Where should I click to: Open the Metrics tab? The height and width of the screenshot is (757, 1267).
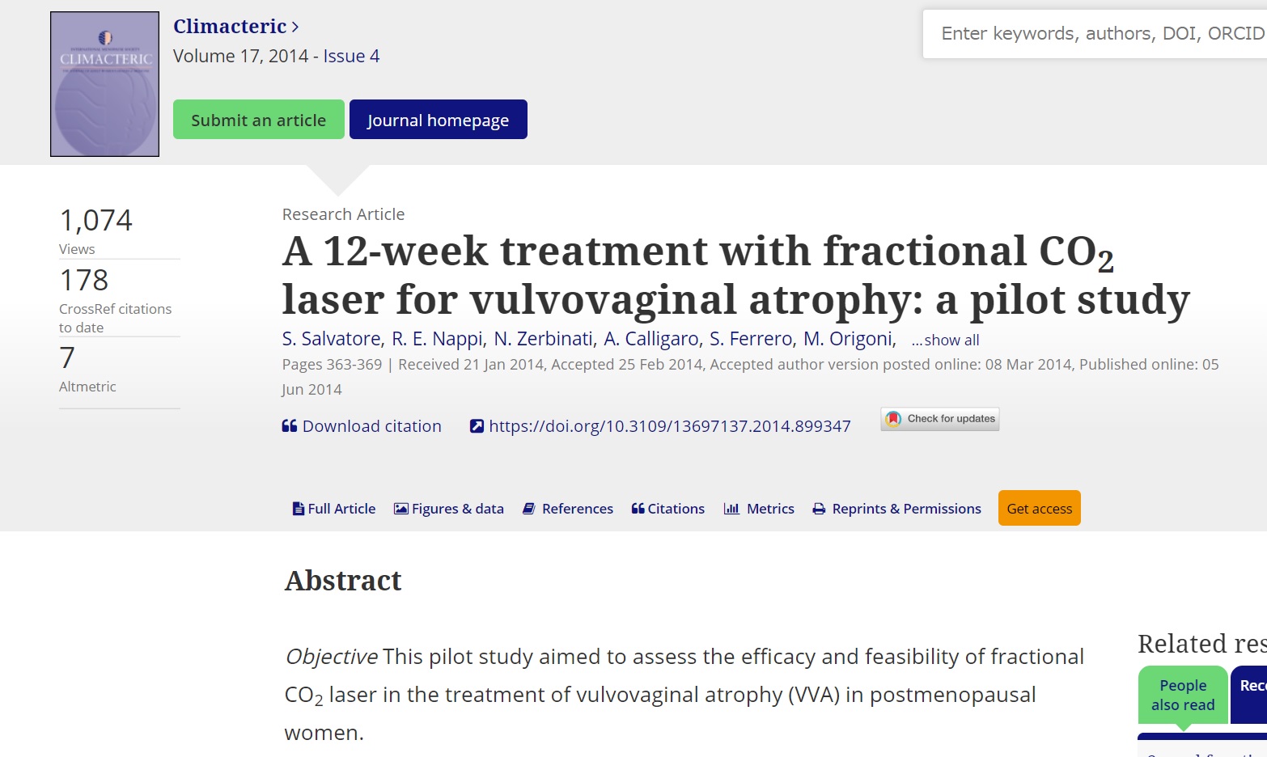pos(759,509)
